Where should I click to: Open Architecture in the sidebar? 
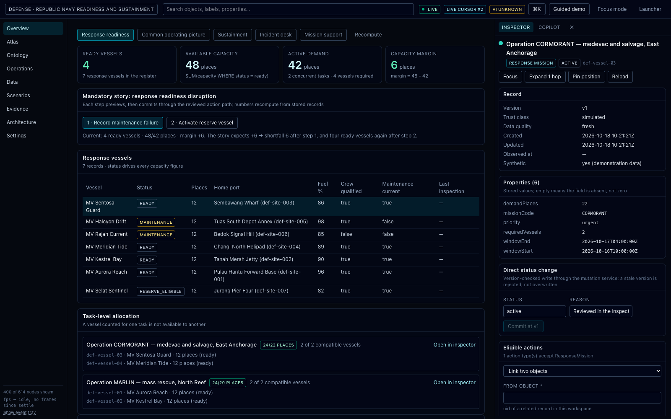click(x=33, y=122)
